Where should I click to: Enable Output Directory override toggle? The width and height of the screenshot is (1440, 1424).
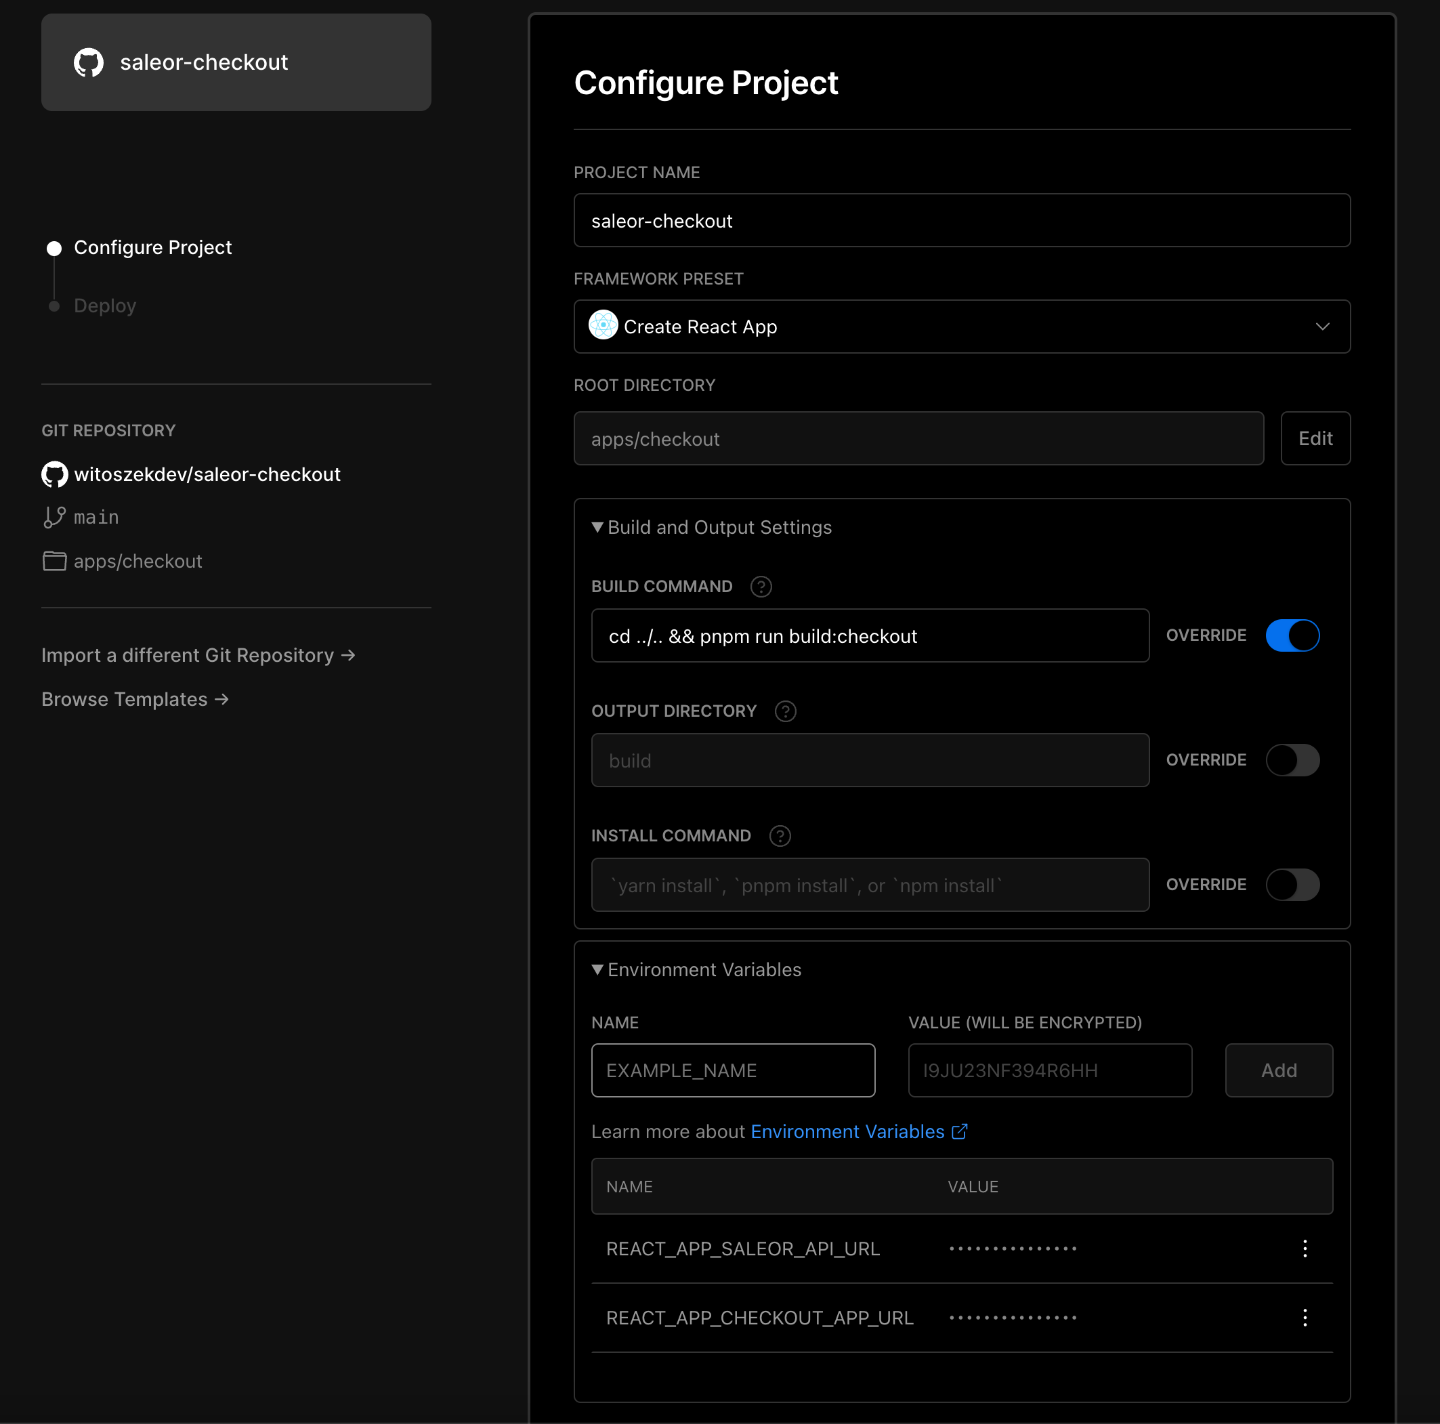(x=1292, y=759)
